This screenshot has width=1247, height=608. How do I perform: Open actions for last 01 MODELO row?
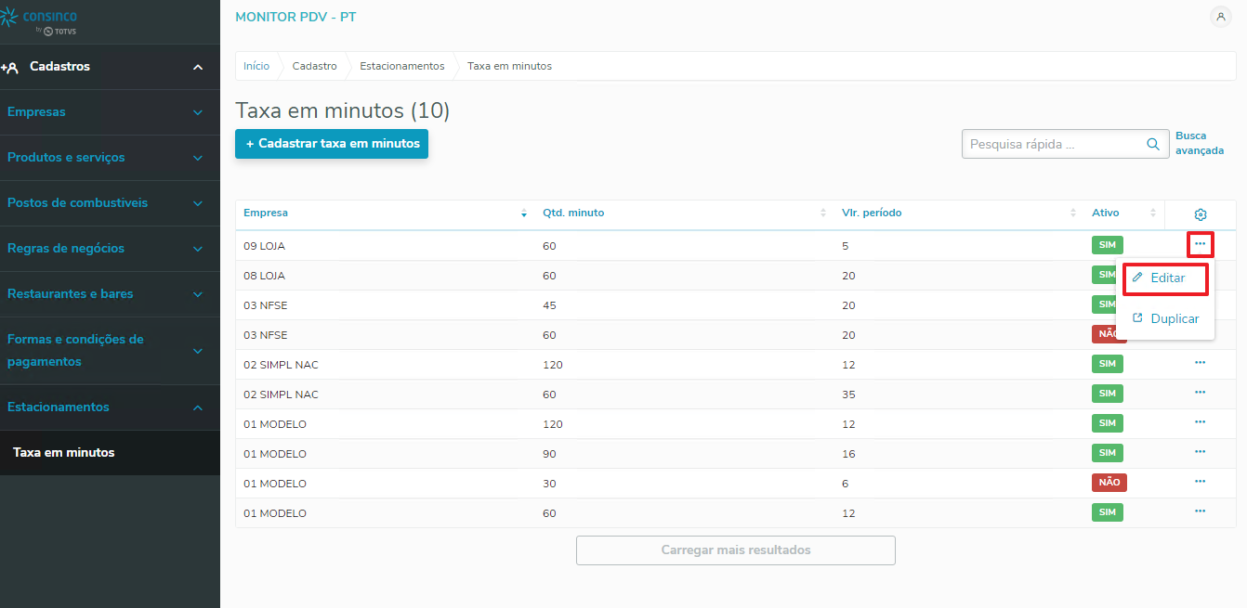[x=1200, y=511]
